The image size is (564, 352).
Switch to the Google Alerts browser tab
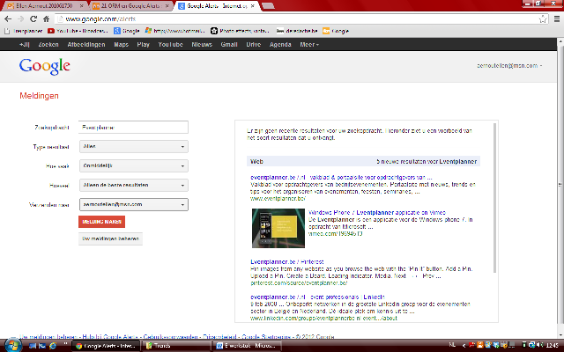pyautogui.click(x=211, y=5)
